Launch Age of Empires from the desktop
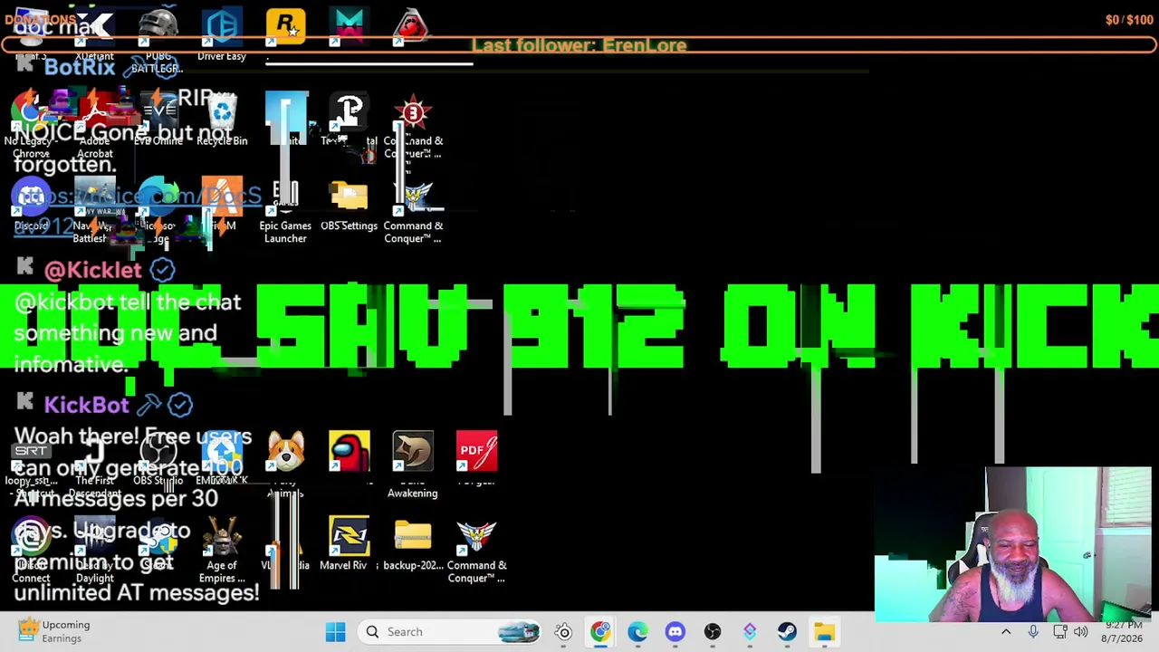This screenshot has height=652, width=1159. click(222, 550)
